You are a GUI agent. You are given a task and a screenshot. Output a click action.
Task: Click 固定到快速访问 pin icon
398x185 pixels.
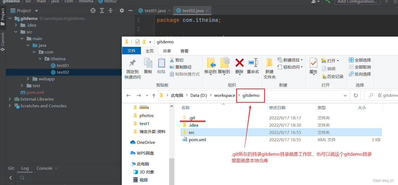132,63
